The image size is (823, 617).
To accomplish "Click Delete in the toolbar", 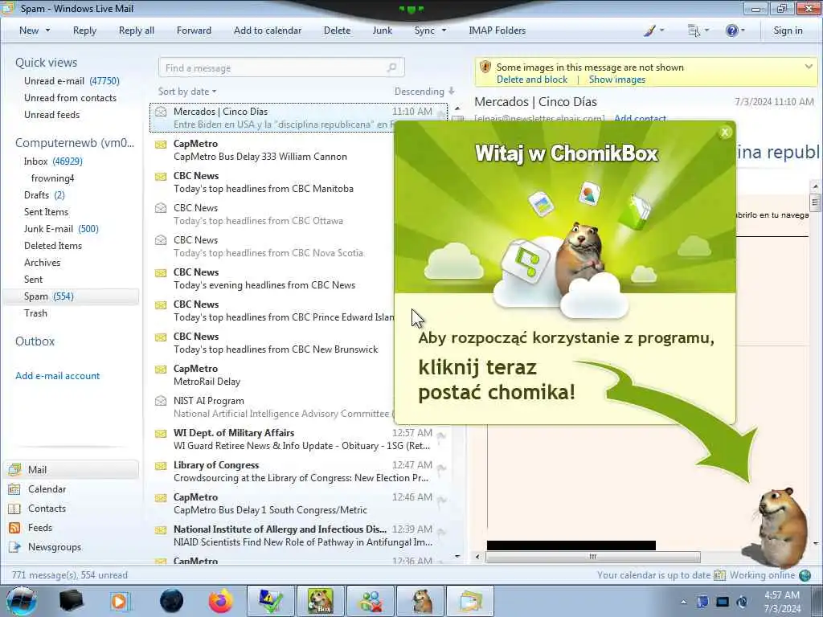I will coord(337,31).
